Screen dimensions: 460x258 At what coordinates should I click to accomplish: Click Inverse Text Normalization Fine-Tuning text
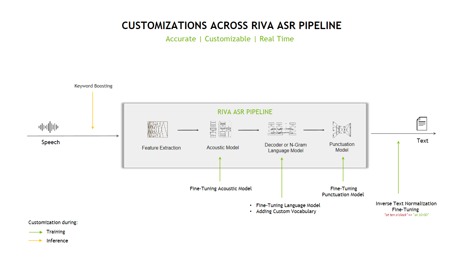tap(406, 206)
